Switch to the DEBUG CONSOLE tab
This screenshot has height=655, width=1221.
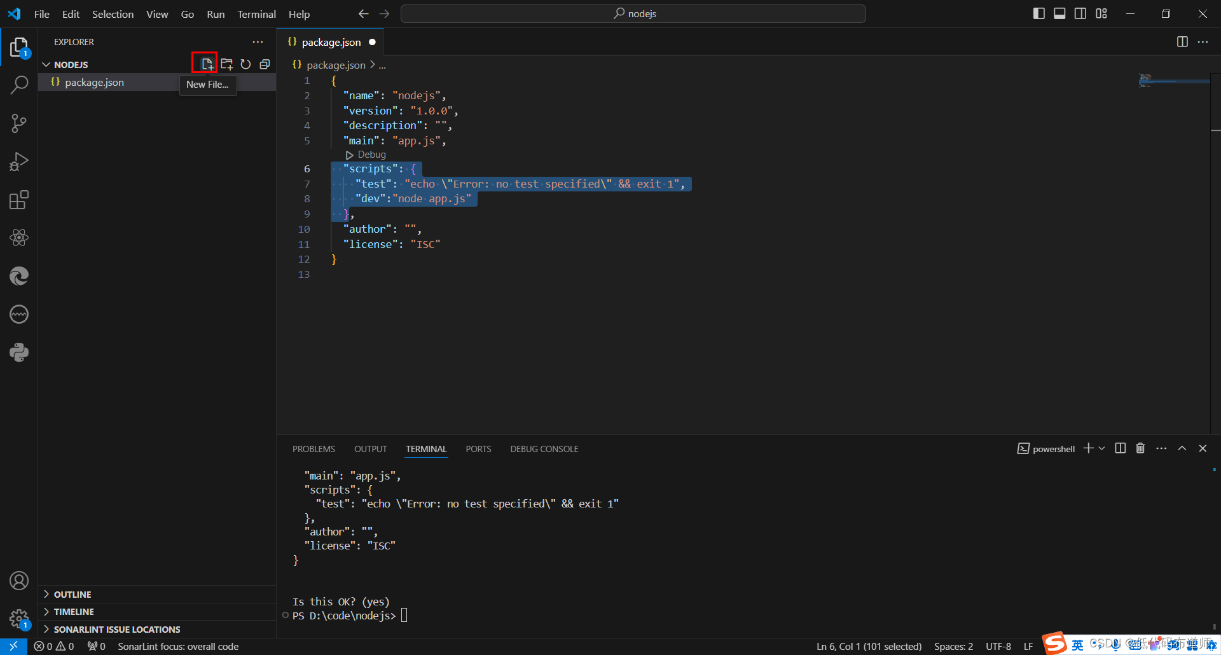coord(544,449)
